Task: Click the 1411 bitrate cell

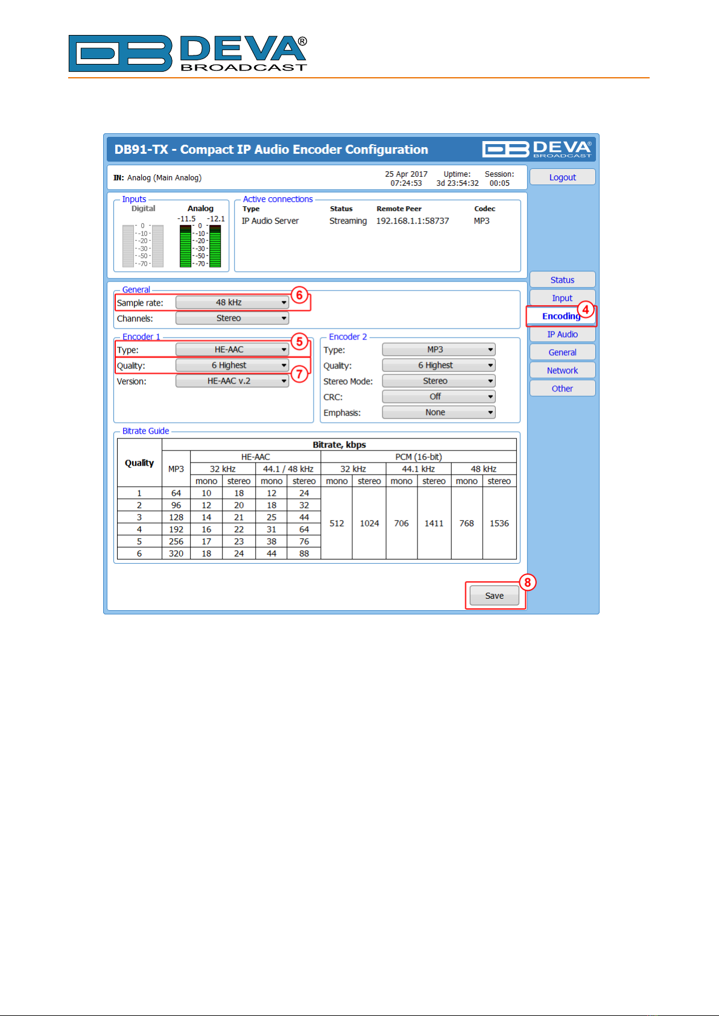Action: tap(434, 523)
